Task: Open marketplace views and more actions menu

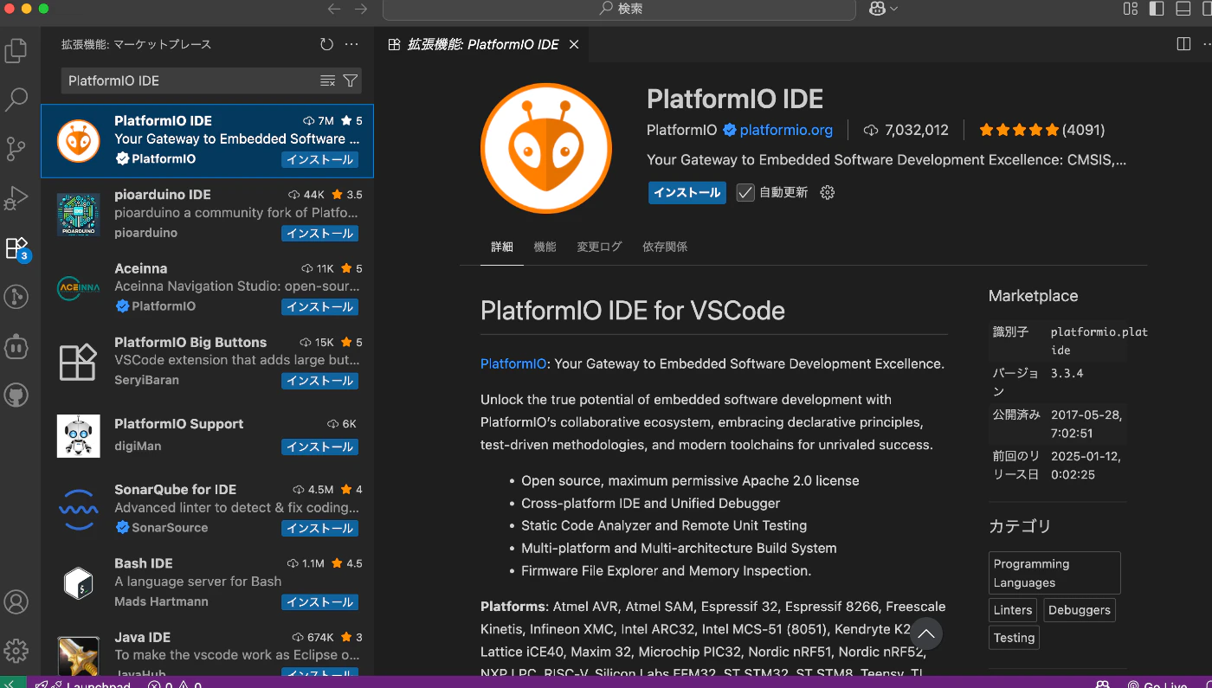Action: click(x=351, y=44)
